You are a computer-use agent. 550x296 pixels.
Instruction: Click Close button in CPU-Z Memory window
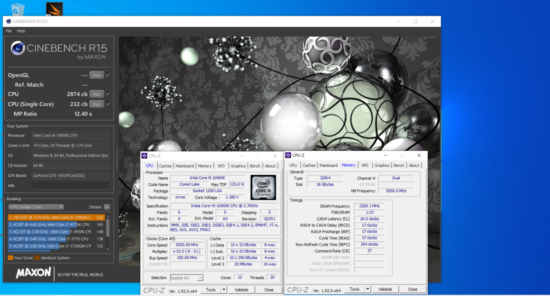click(413, 289)
